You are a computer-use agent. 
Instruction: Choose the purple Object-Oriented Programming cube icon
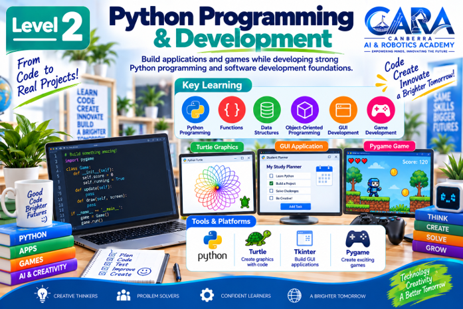(x=305, y=110)
